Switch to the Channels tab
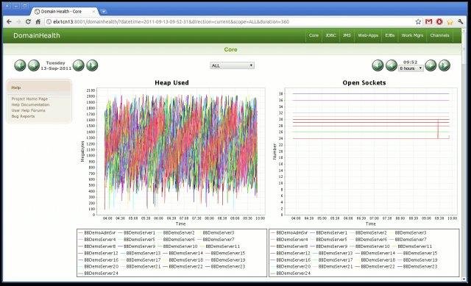 [439, 35]
